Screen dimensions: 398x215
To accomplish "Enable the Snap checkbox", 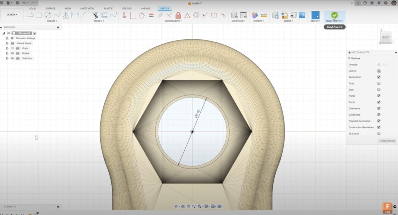I will [x=379, y=83].
